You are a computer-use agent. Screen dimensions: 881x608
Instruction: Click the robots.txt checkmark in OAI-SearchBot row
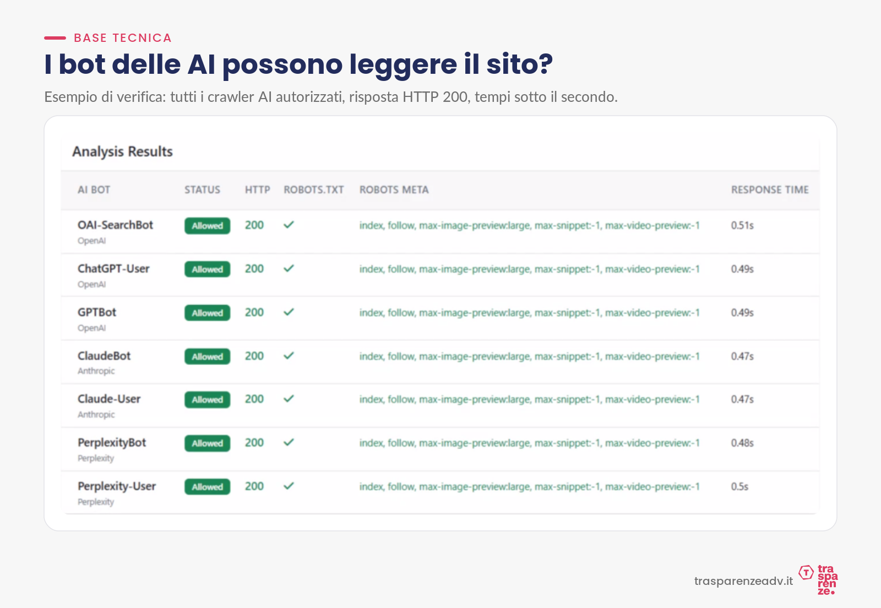[289, 225]
